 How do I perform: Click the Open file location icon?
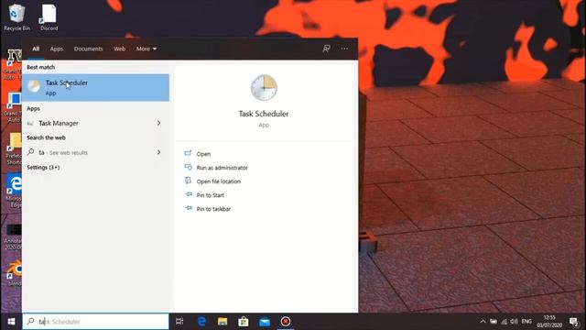[188, 181]
